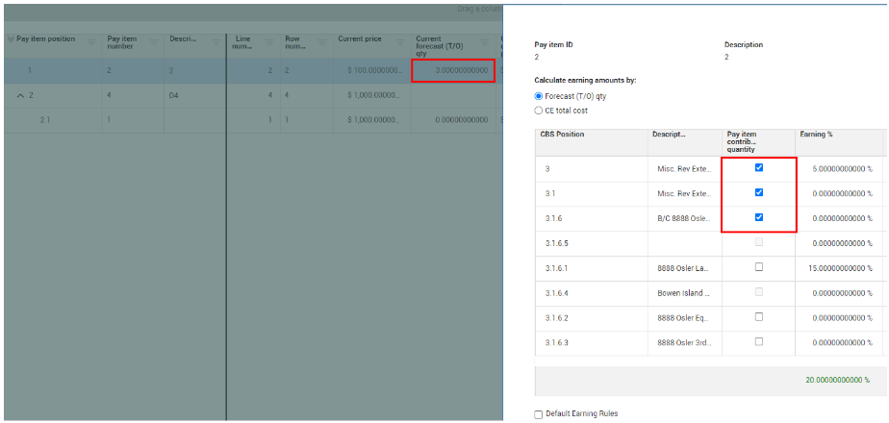Open filter menu for Pay item position column
The height and width of the screenshot is (423, 889).
[x=91, y=41]
